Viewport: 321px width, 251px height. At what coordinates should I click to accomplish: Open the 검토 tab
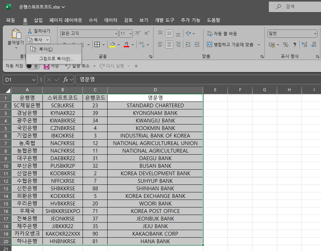128,20
